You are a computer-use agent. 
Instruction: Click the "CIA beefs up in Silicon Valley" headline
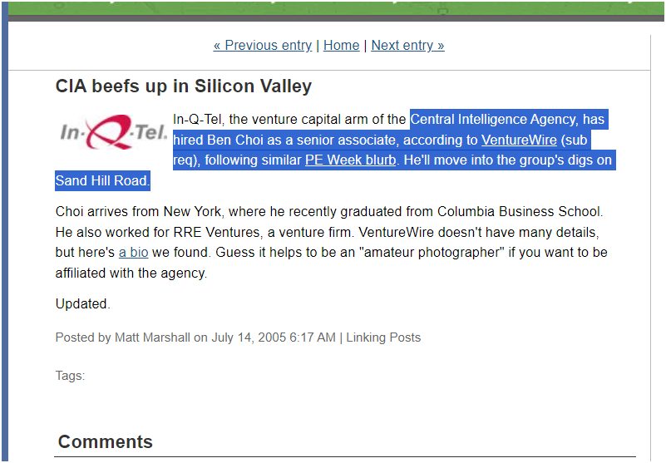184,86
